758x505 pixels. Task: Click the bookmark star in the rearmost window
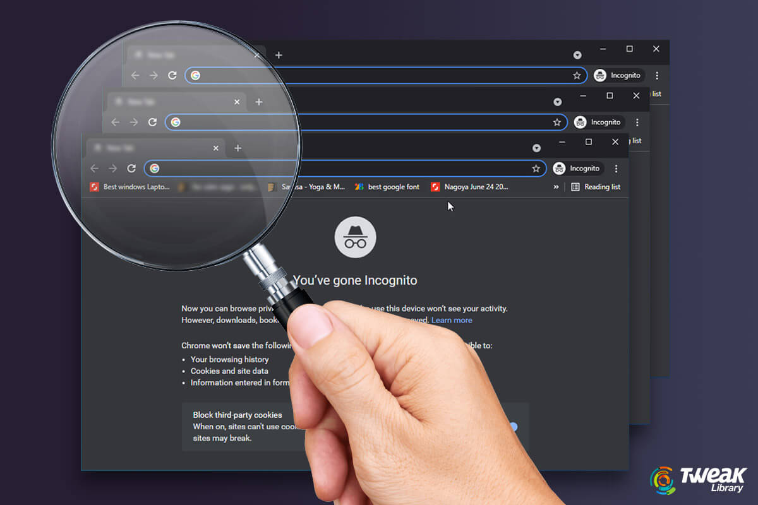pos(577,76)
